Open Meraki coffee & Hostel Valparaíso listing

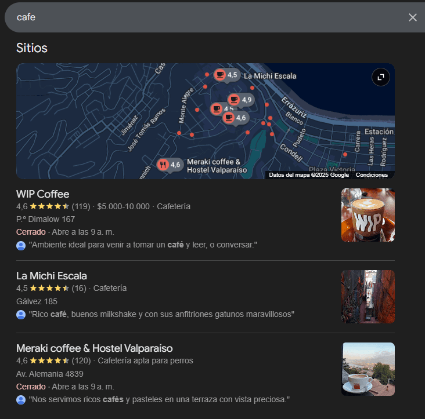tap(94, 348)
